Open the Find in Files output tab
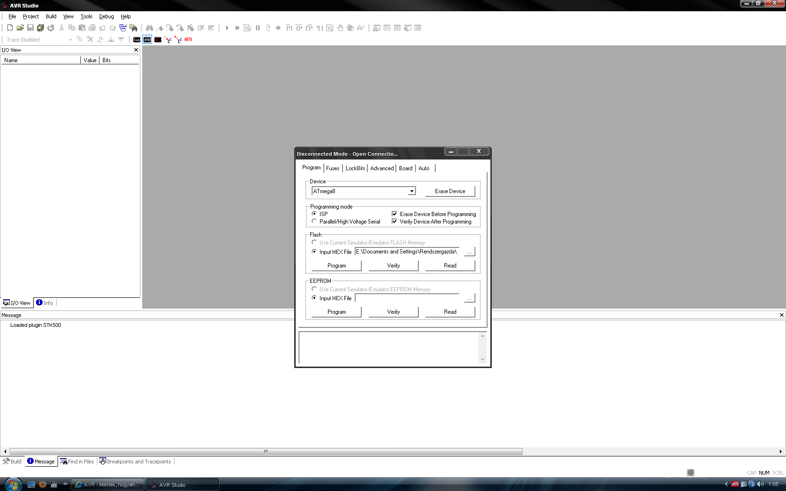The image size is (786, 491). tap(77, 462)
